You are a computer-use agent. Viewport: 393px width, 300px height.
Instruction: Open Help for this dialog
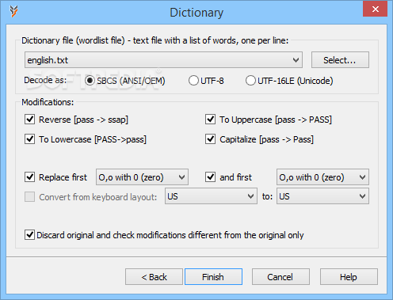pos(349,277)
